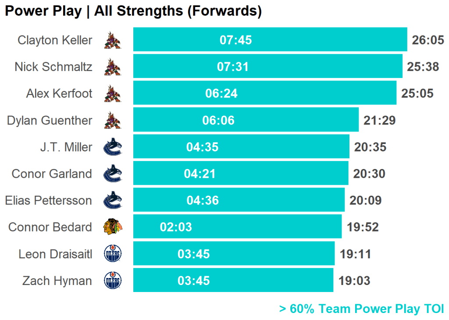Select the Connor Bedard player name
The height and width of the screenshot is (320, 449).
[x=50, y=227]
